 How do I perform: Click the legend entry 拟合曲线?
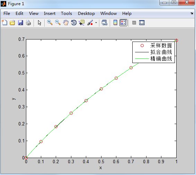click(x=161, y=52)
